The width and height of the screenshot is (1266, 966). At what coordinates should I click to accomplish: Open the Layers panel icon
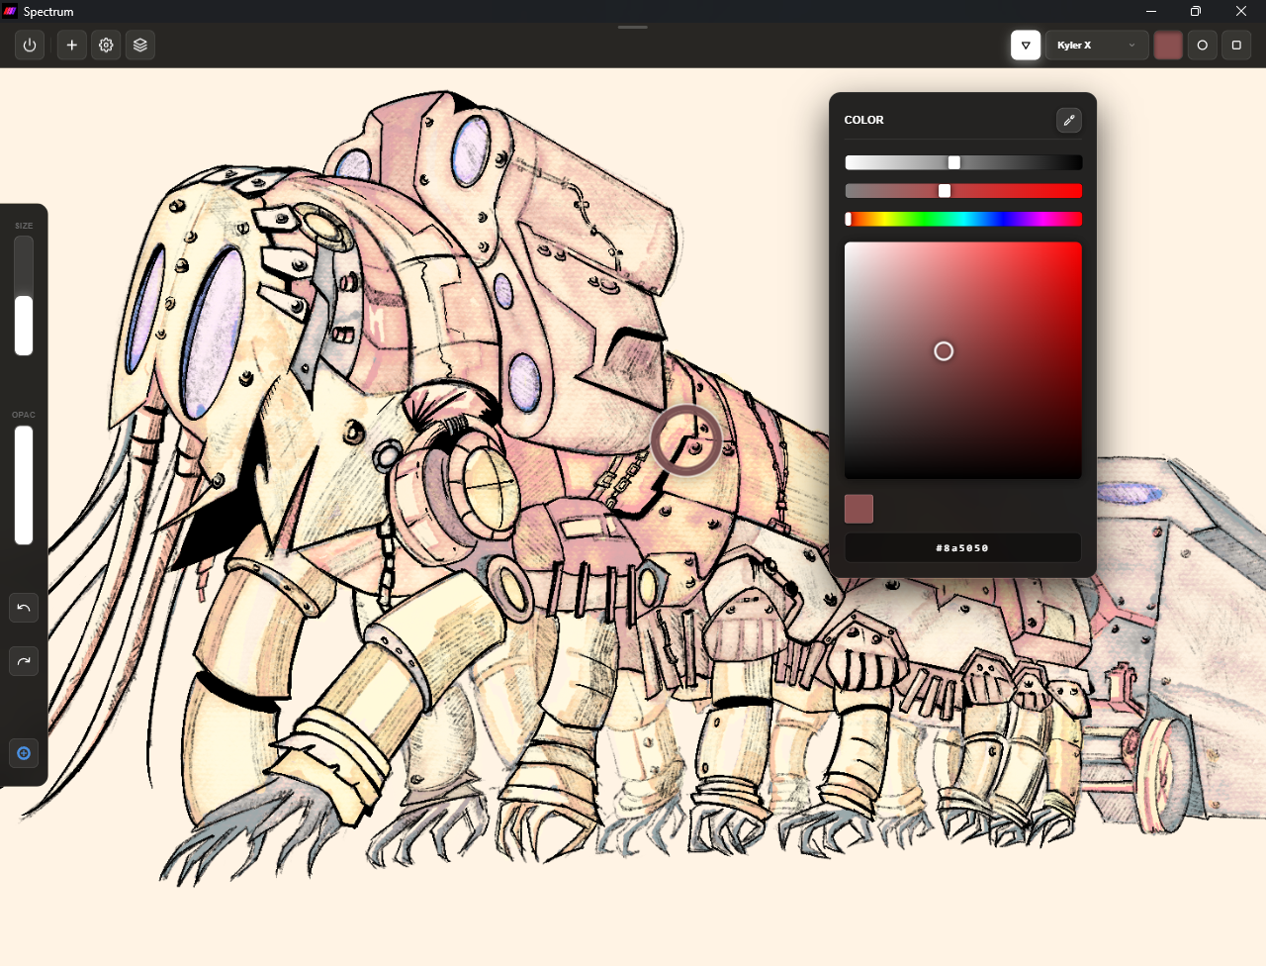(x=139, y=45)
